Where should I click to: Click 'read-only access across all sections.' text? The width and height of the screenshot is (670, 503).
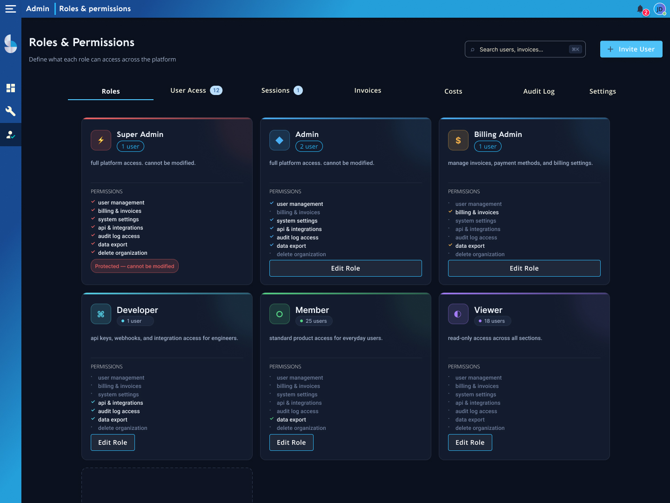495,338
